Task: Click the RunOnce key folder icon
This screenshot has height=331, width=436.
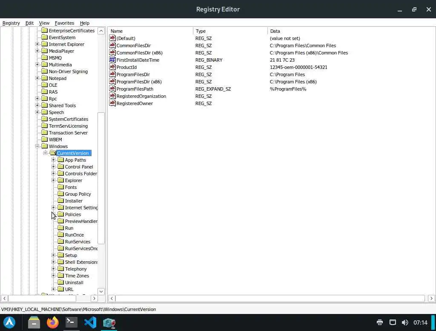Action: 60,234
